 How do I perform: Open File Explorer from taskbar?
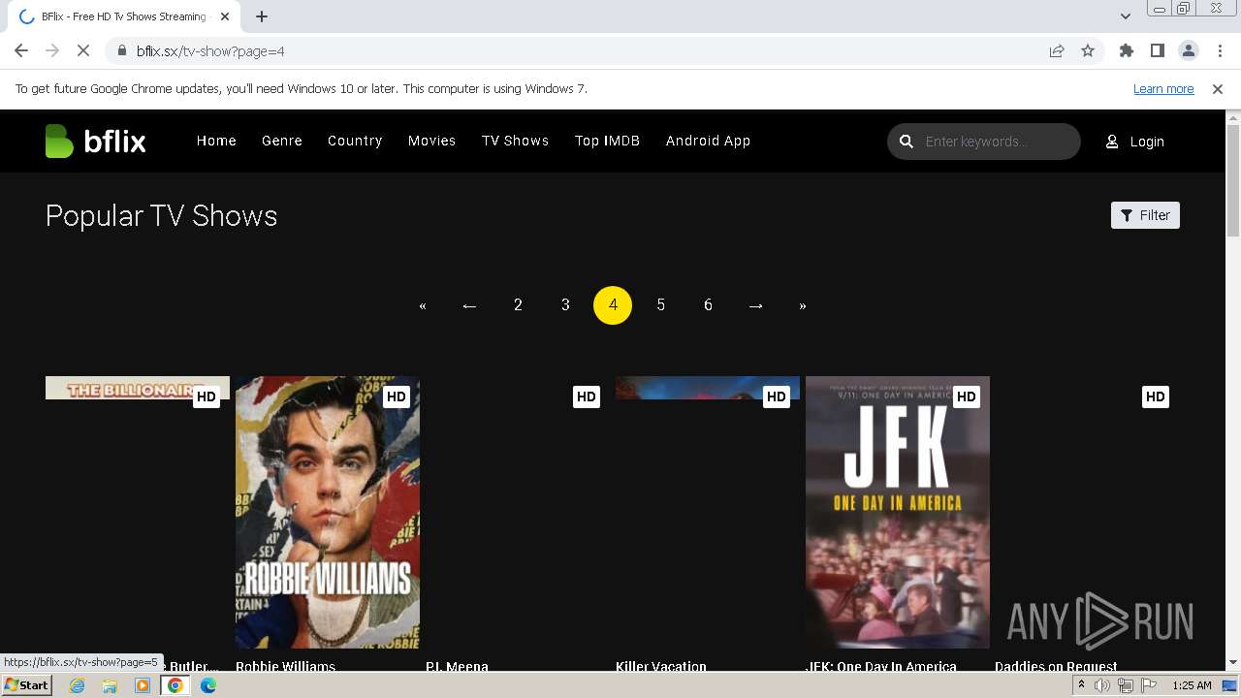point(110,685)
